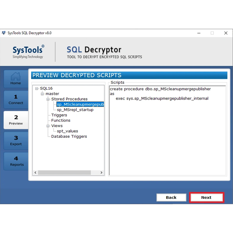Select SQL16 in the tree
This screenshot has width=233, height=233.
click(x=46, y=89)
